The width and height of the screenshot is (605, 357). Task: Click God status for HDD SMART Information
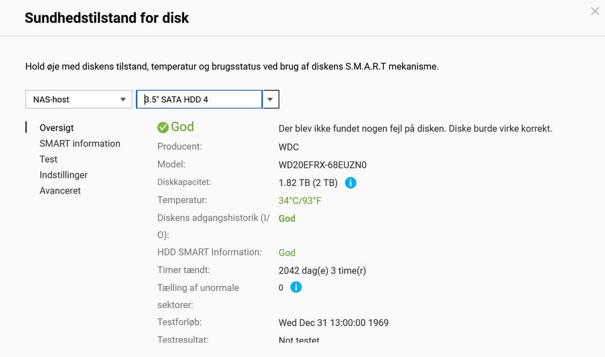pyautogui.click(x=287, y=253)
